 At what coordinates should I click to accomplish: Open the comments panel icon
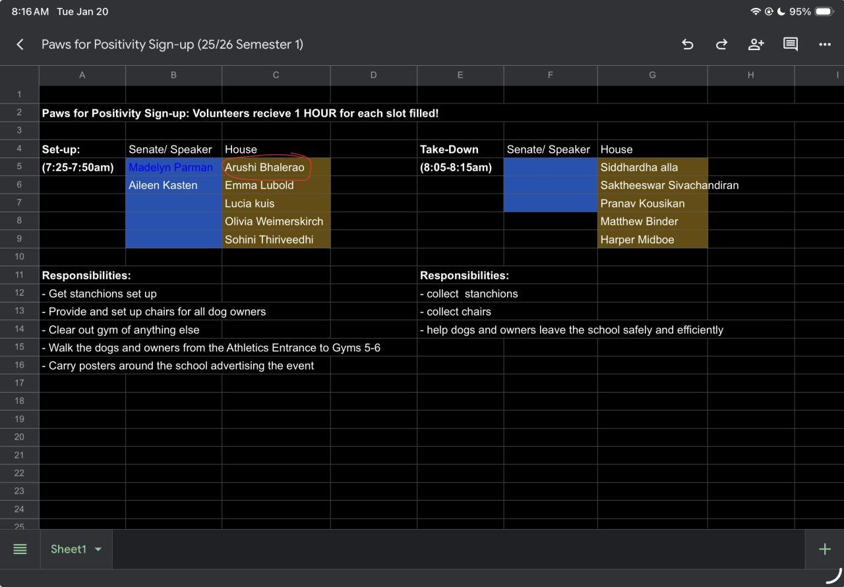pos(790,44)
